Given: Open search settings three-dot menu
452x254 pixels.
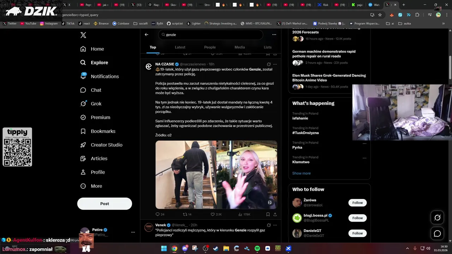Looking at the screenshot, I should click(274, 35).
